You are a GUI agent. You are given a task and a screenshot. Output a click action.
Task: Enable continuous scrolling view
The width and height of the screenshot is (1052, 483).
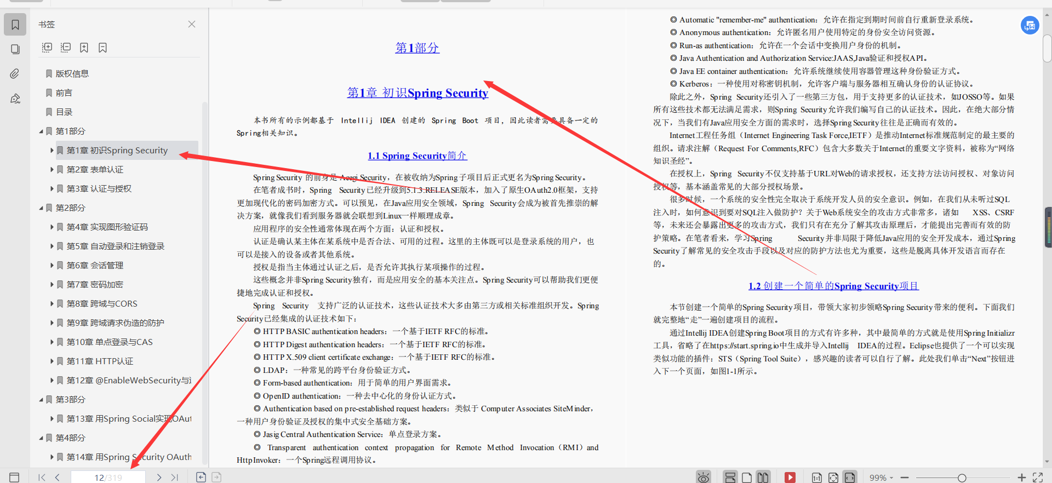(730, 477)
